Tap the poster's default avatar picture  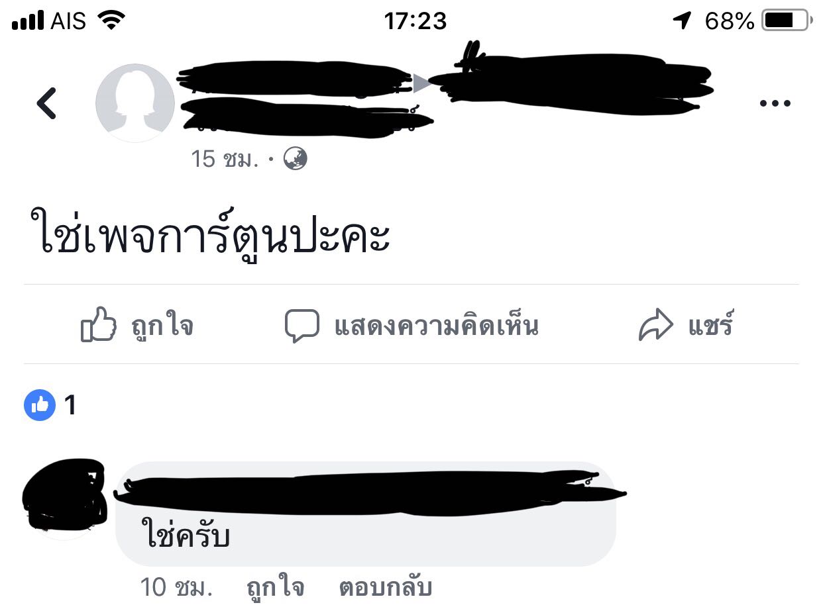tap(135, 103)
